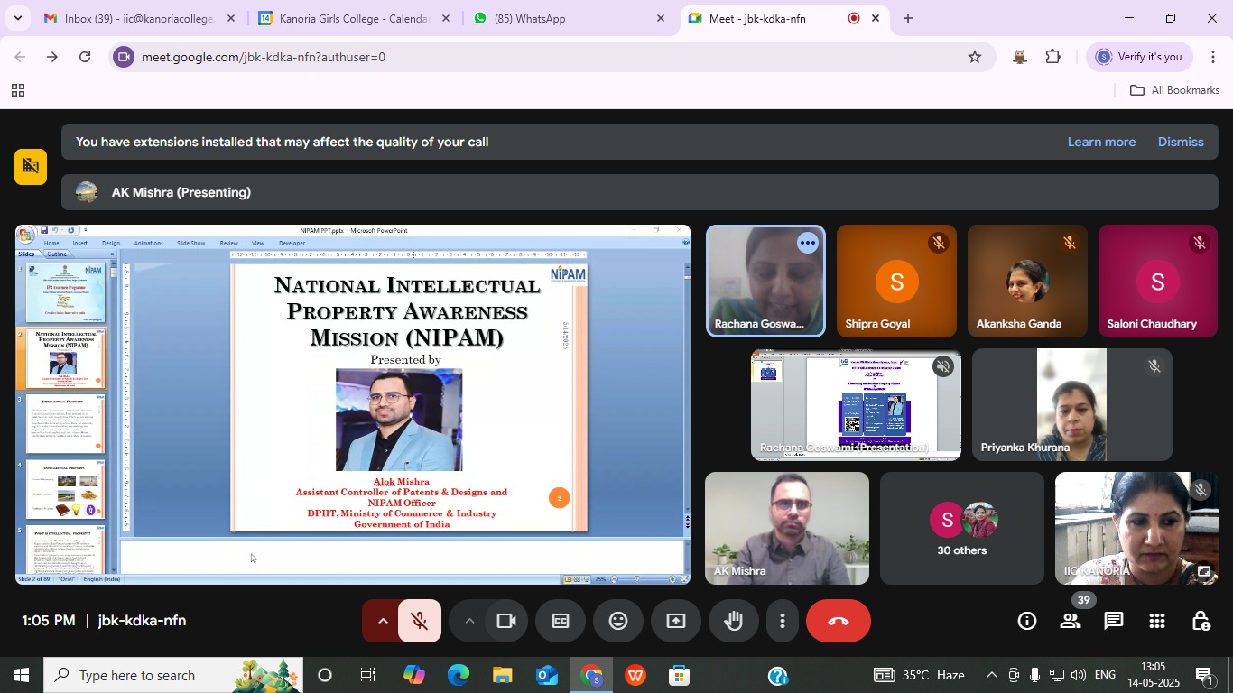Open more options three-dot menu in call bar

[x=783, y=621]
